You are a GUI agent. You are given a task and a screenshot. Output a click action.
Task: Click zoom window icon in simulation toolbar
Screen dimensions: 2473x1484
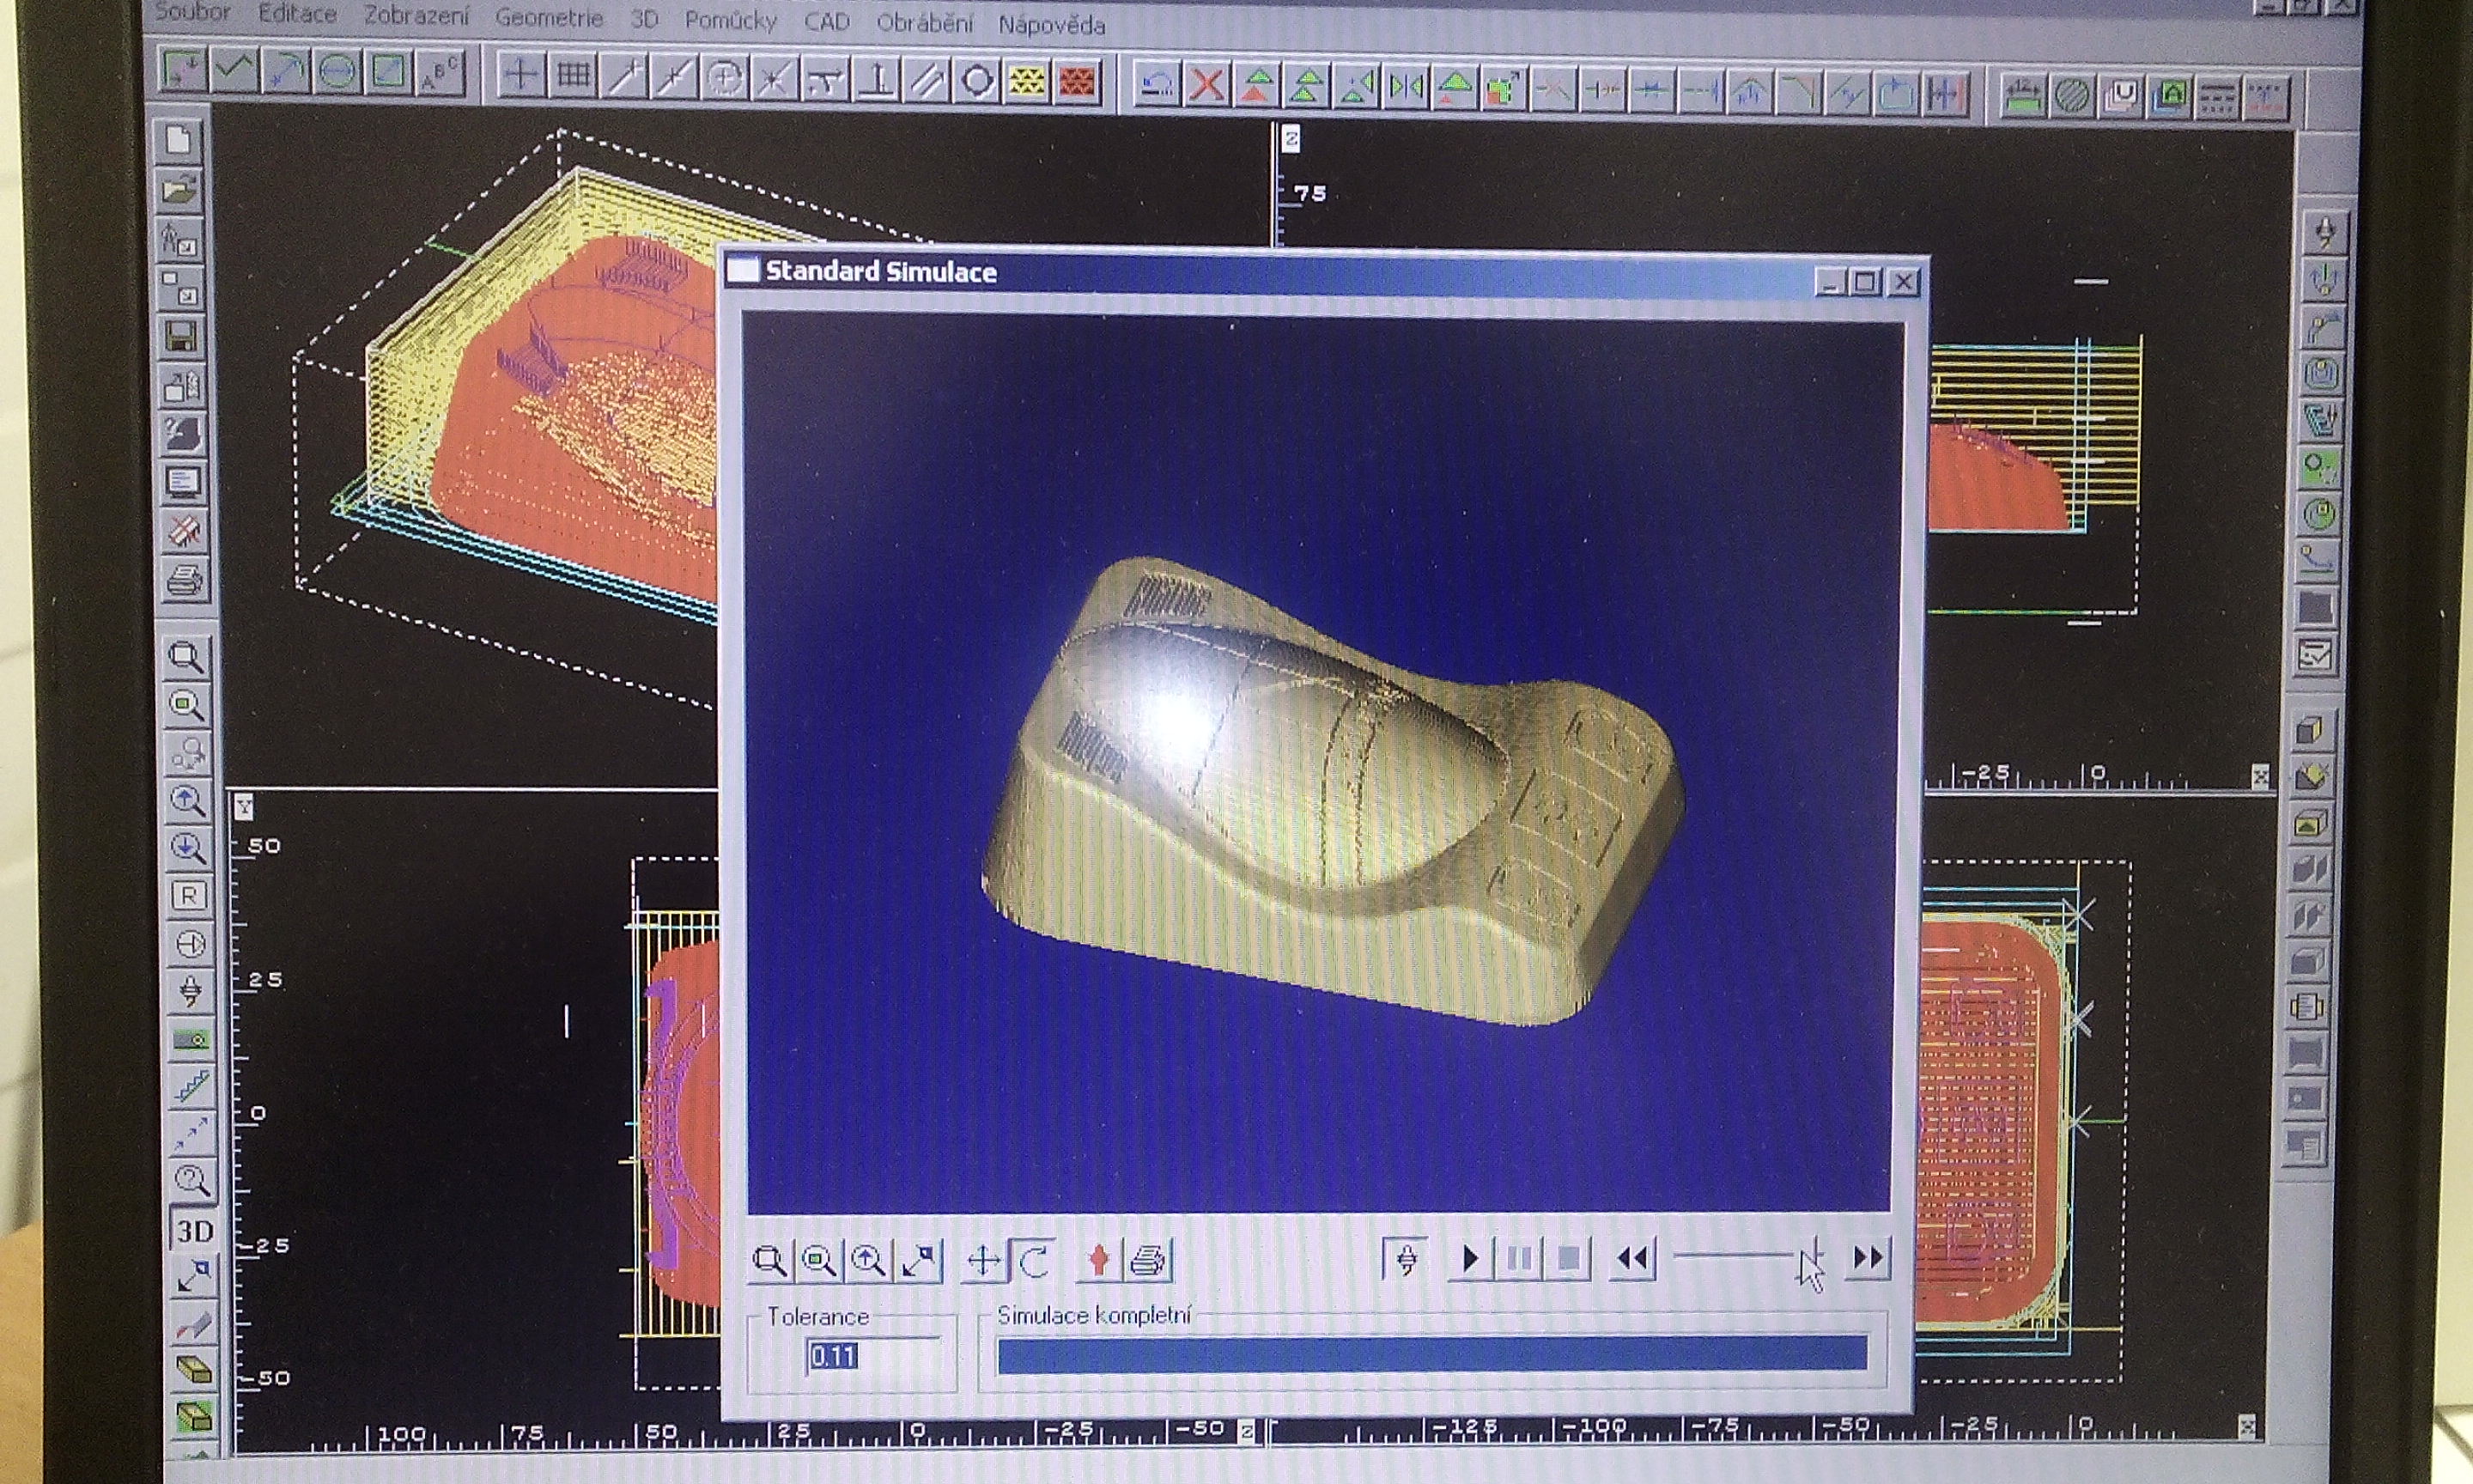[x=769, y=1261]
